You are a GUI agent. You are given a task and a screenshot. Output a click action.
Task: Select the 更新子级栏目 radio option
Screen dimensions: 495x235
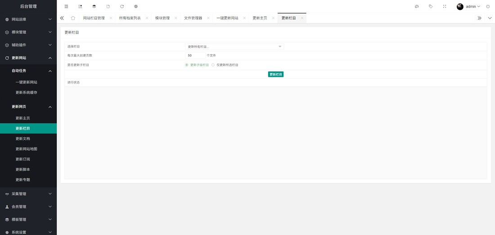[x=187, y=65]
